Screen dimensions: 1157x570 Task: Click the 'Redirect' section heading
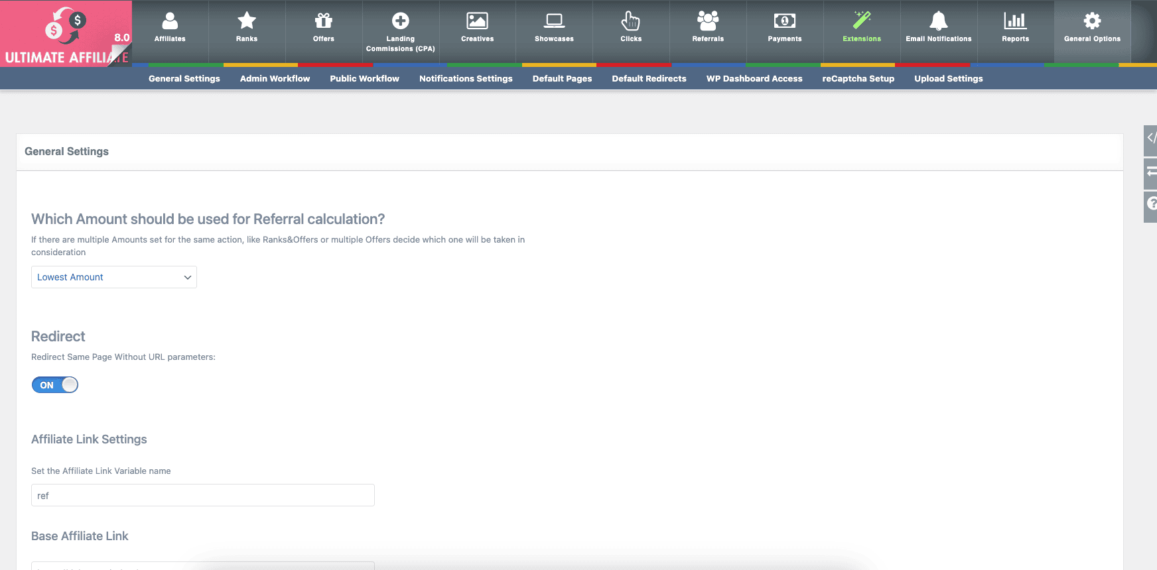(58, 336)
